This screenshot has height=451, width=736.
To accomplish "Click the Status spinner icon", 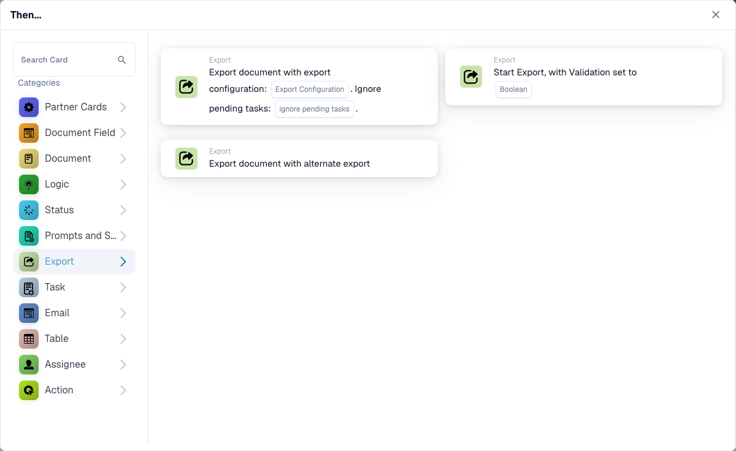I will point(29,210).
